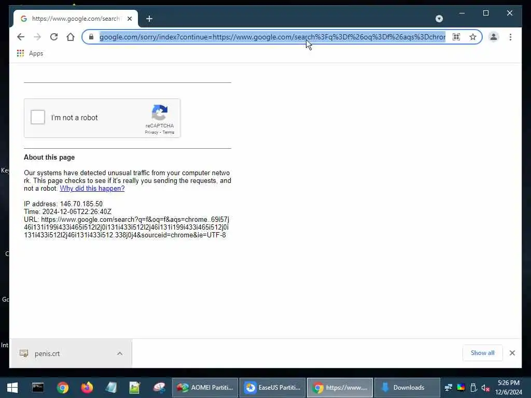Screen dimensions: 531x398
Task: Open the Windows Start menu
Action: click(x=12, y=388)
